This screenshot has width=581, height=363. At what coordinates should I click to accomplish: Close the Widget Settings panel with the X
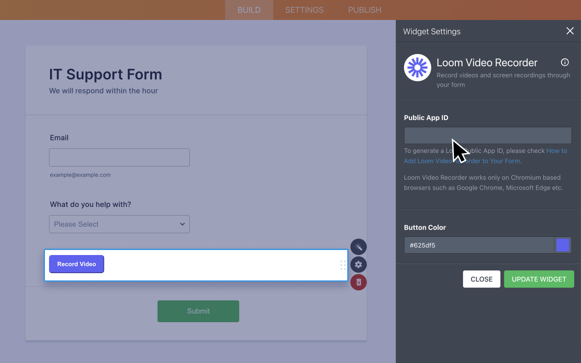[x=570, y=31]
